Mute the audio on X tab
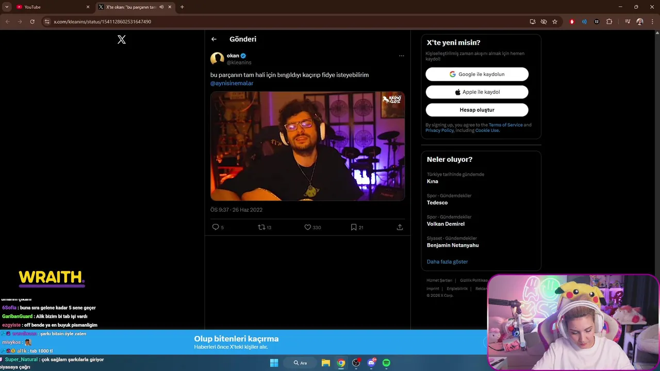The width and height of the screenshot is (660, 371). point(161,7)
